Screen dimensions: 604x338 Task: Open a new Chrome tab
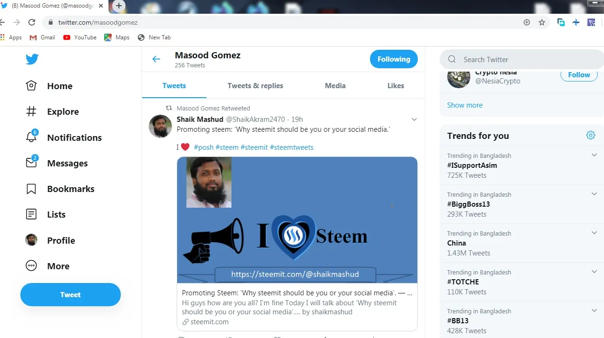(x=119, y=6)
